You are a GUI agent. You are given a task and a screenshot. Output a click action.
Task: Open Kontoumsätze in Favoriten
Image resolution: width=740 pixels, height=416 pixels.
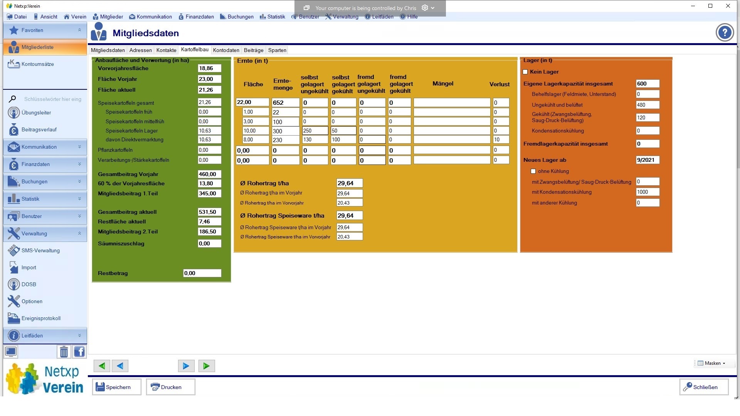coord(37,64)
